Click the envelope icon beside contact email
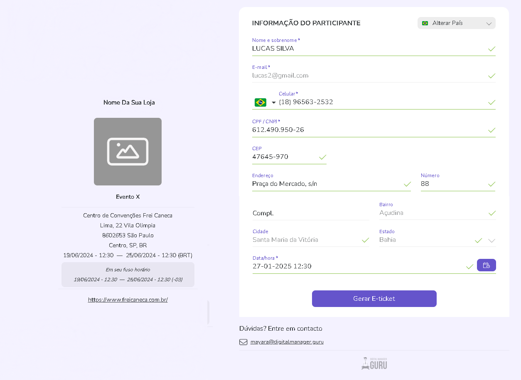The width and height of the screenshot is (521, 380). pyautogui.click(x=243, y=342)
